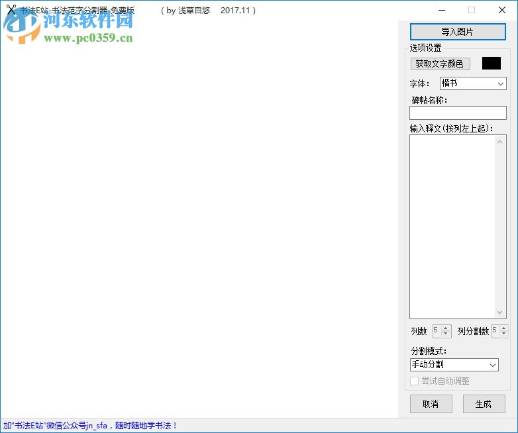Click the 列分割数 value field

click(496, 331)
